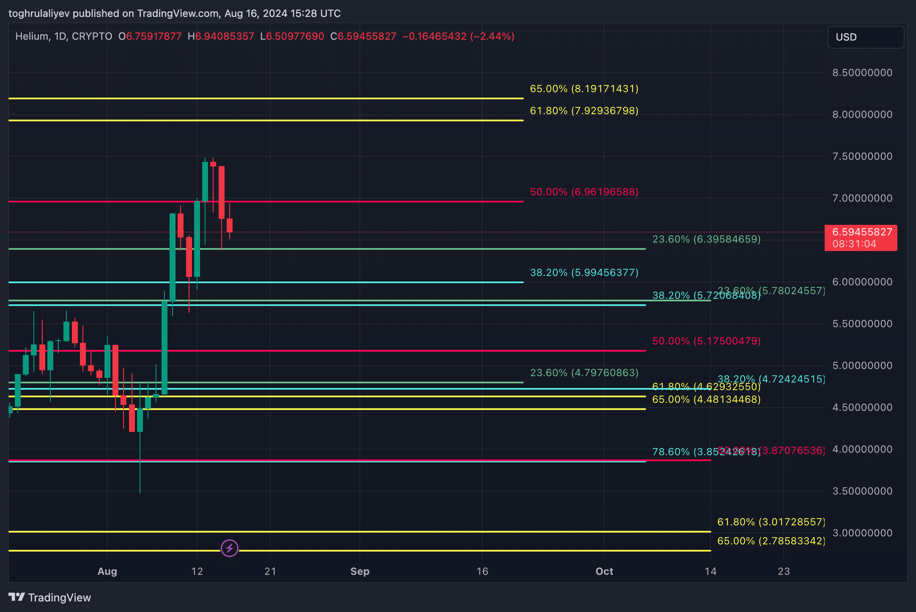Click the Aug date on time axis
Viewport: 916px width, 612px height.
pyautogui.click(x=107, y=571)
